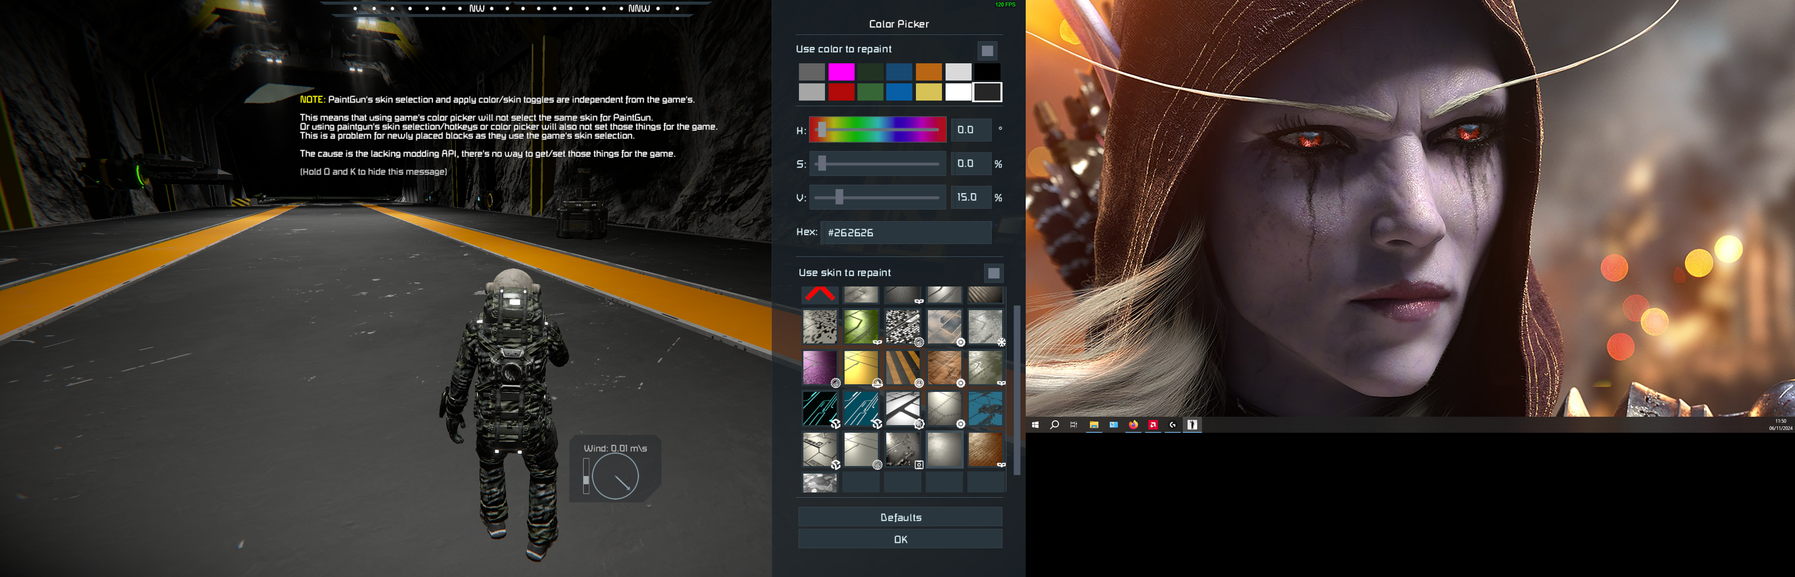
Task: Pick the magenta color swatch
Action: tap(841, 72)
